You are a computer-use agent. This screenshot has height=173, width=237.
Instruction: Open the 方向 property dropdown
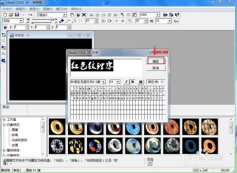pos(21,21)
